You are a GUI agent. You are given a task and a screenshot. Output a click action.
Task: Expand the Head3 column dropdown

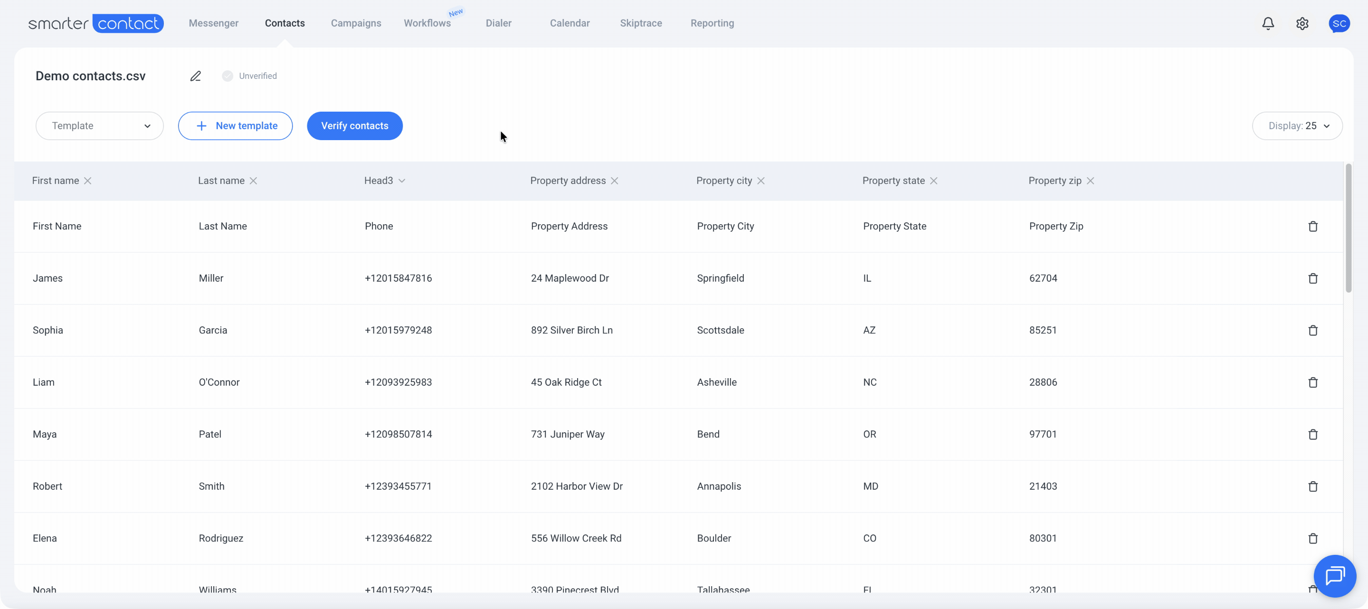click(x=402, y=181)
